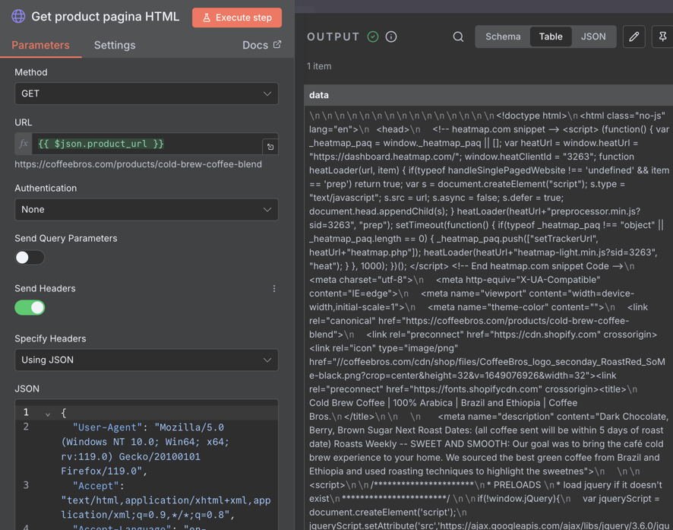Image resolution: width=673 pixels, height=530 pixels.
Task: Open the Docs link
Action: pyautogui.click(x=261, y=45)
